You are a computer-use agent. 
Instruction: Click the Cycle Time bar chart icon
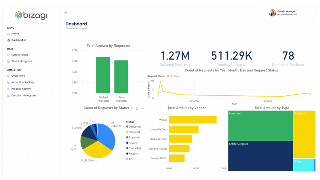pos(9,76)
